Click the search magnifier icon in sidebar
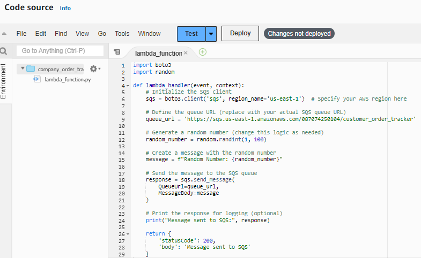Screen dimensions: 421x258 (4, 51)
